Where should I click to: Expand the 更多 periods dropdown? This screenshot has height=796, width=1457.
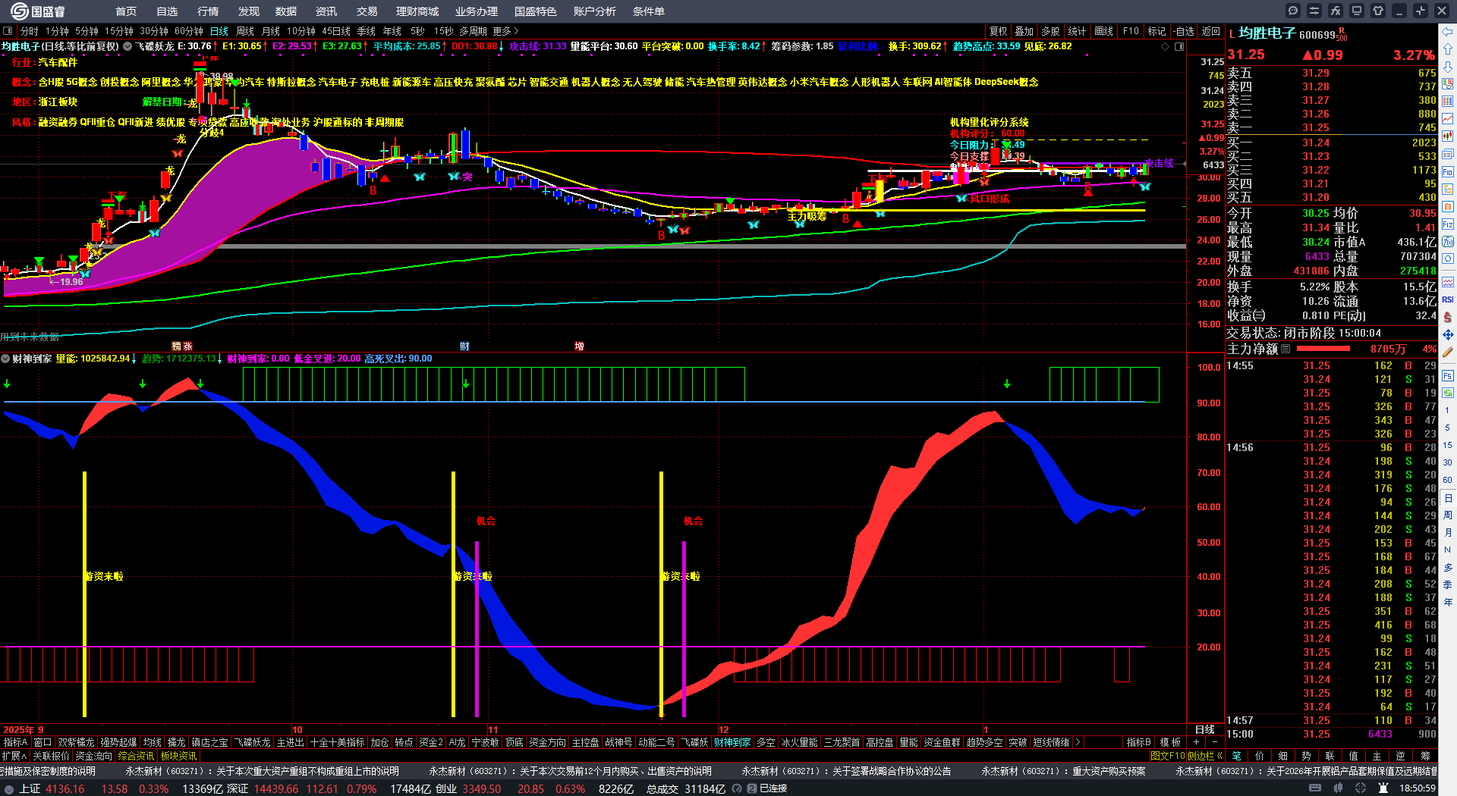pyautogui.click(x=505, y=31)
